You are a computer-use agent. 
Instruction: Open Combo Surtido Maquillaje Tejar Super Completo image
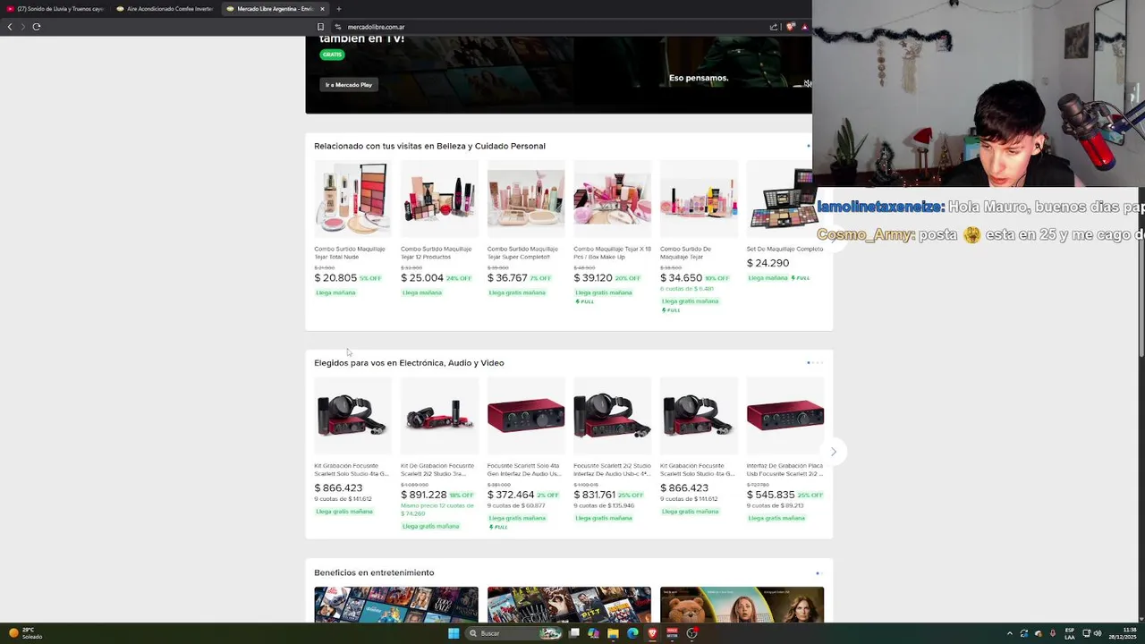(526, 199)
